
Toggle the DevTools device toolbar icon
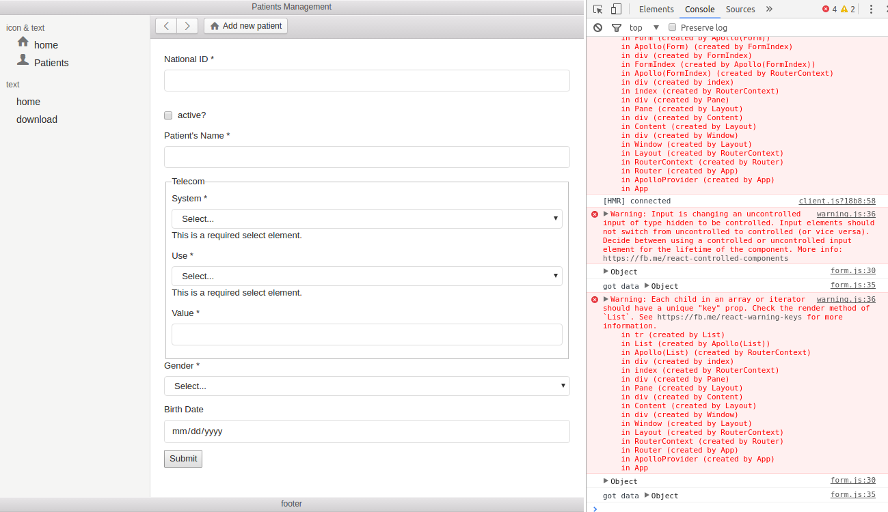click(x=616, y=9)
